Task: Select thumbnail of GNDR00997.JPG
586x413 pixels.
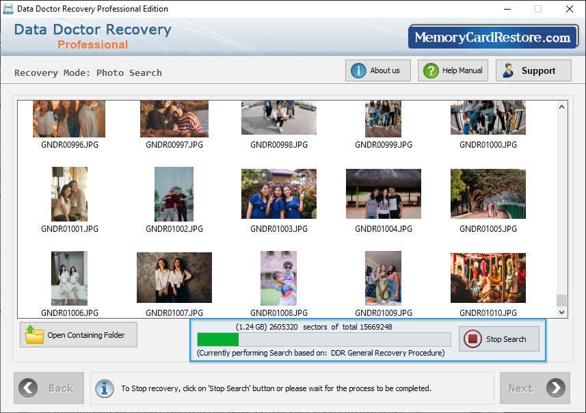Action: click(x=174, y=118)
